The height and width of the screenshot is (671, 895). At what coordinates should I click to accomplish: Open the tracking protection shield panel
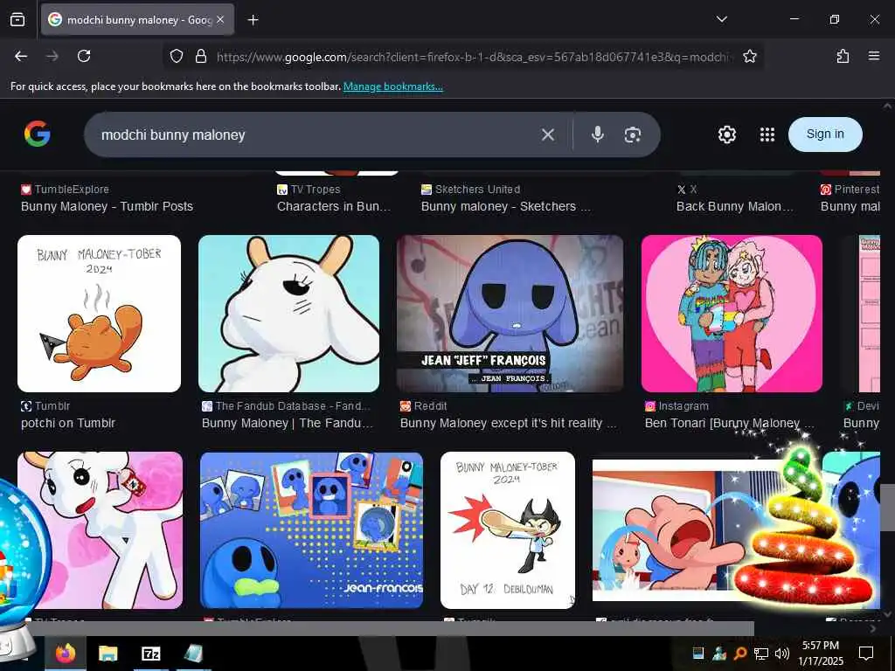tap(177, 56)
